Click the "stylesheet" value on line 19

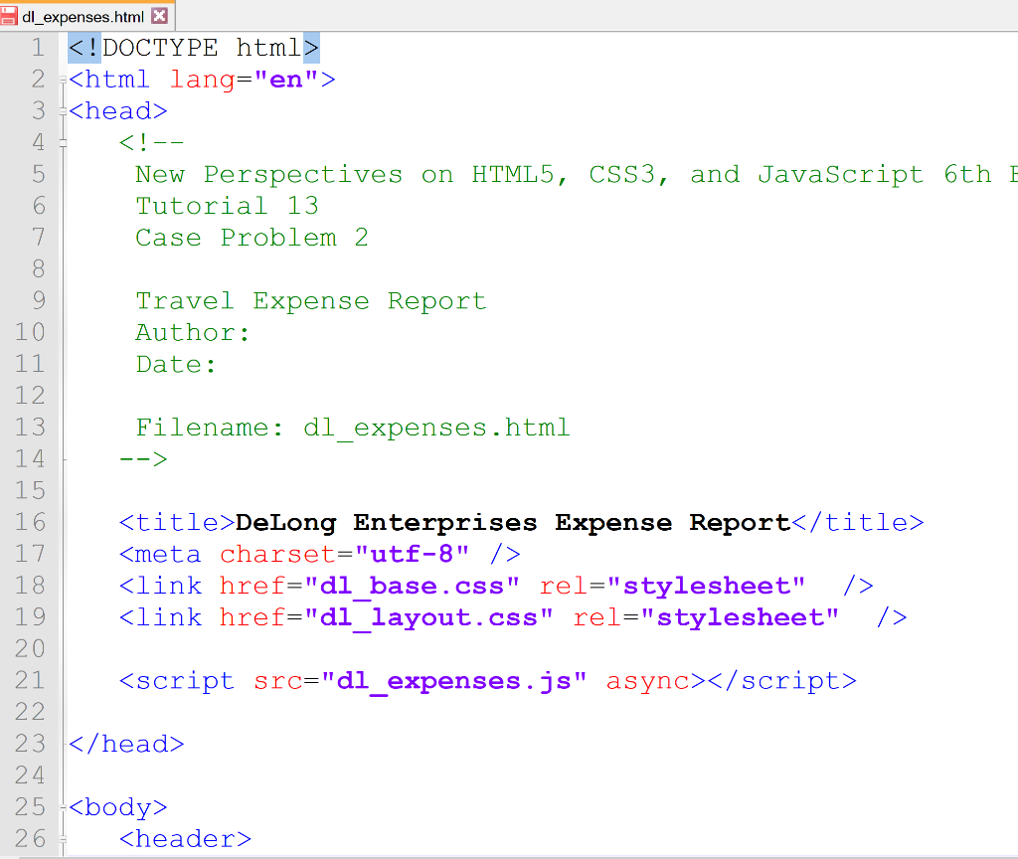(x=740, y=617)
